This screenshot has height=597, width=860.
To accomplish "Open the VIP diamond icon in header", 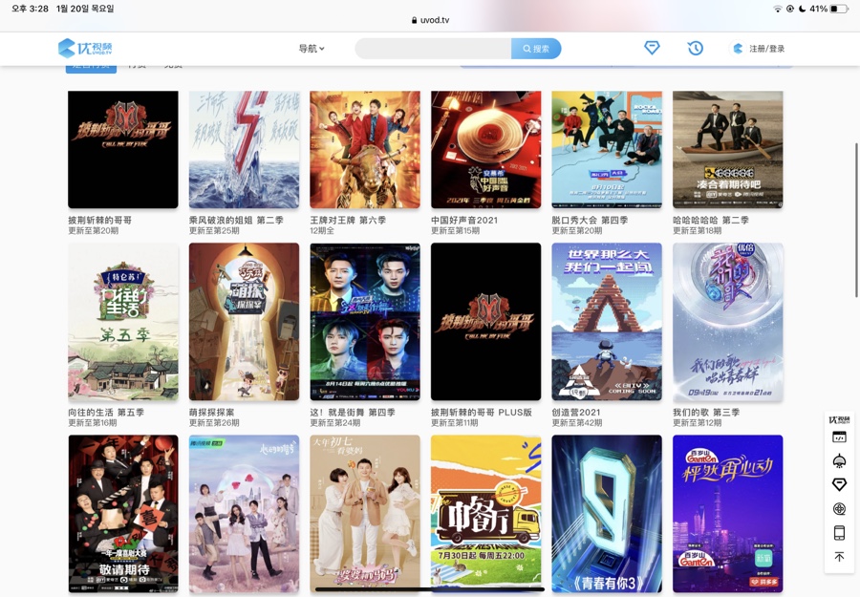I will click(x=652, y=48).
